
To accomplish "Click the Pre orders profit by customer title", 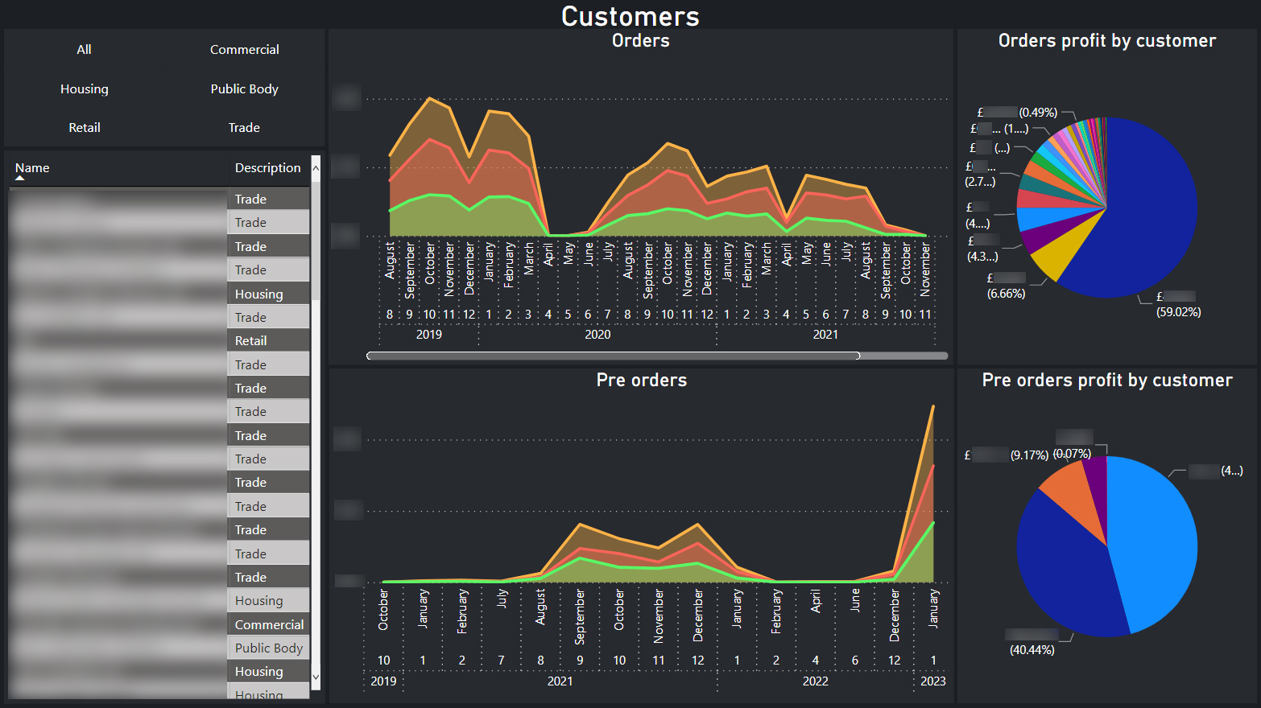I will [x=1107, y=381].
